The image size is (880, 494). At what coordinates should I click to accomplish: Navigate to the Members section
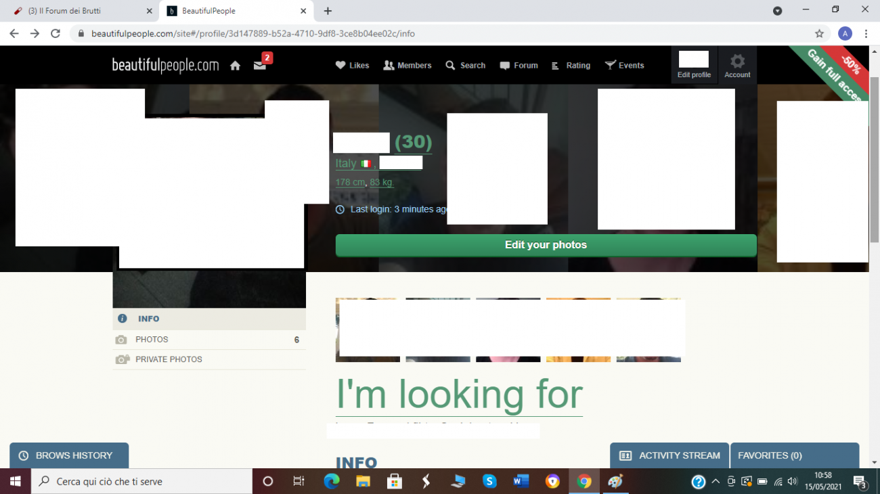(x=407, y=66)
